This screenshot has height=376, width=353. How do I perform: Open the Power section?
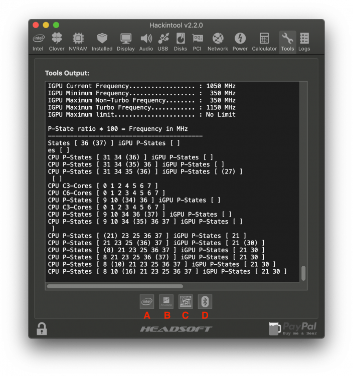click(240, 42)
